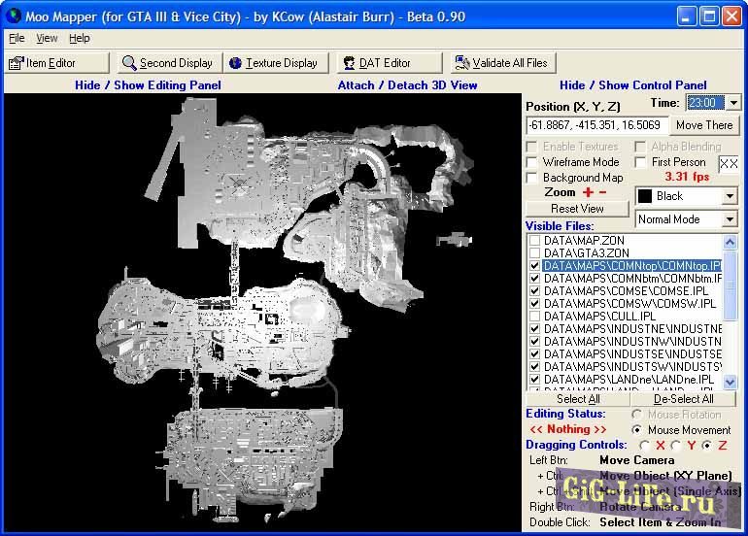Click the Visible Files scrollbar thumb
Screen dimensions: 748x536
[x=730, y=285]
